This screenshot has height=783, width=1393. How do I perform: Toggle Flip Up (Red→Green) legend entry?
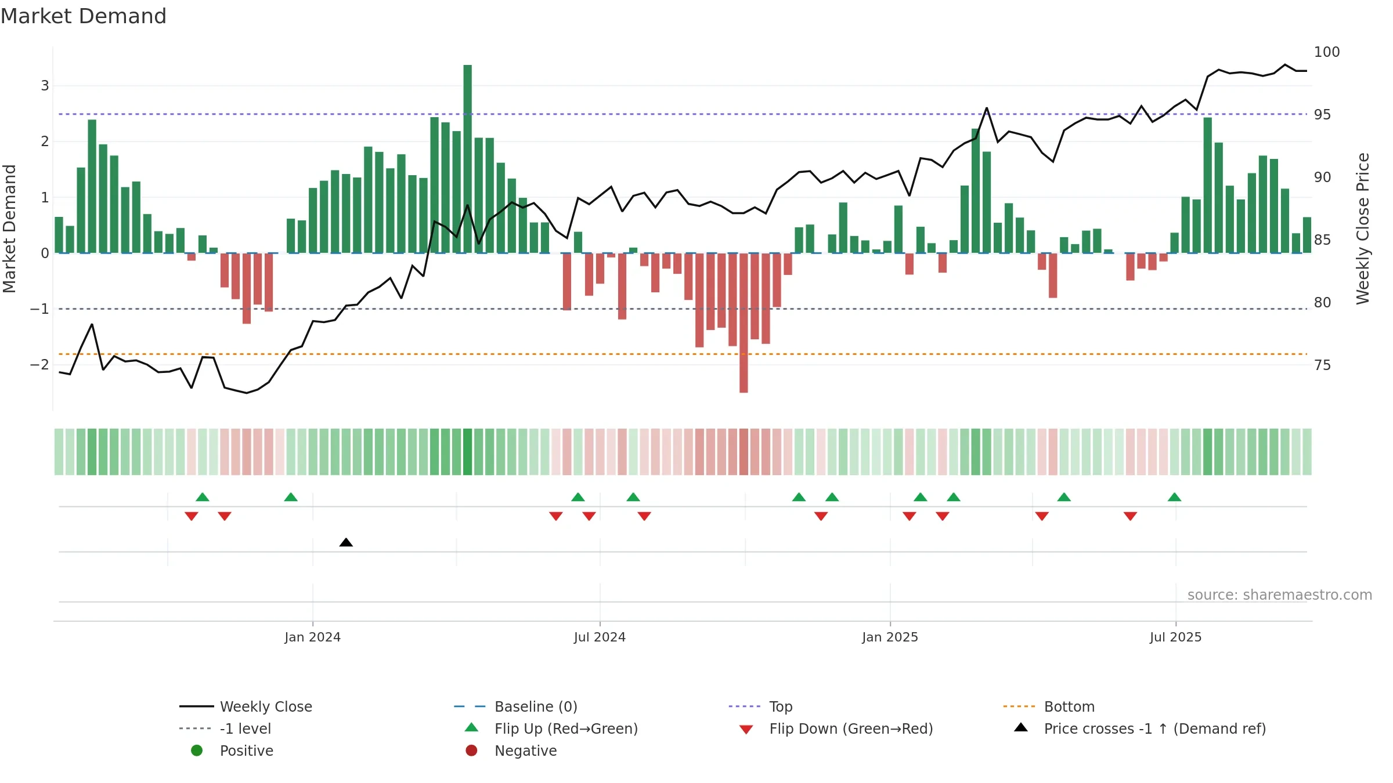pos(551,728)
